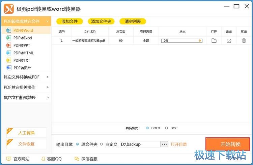Image resolution: width=253 pixels, height=165 pixels.
Task: Click the 人工转换 button
Action: pos(26,133)
